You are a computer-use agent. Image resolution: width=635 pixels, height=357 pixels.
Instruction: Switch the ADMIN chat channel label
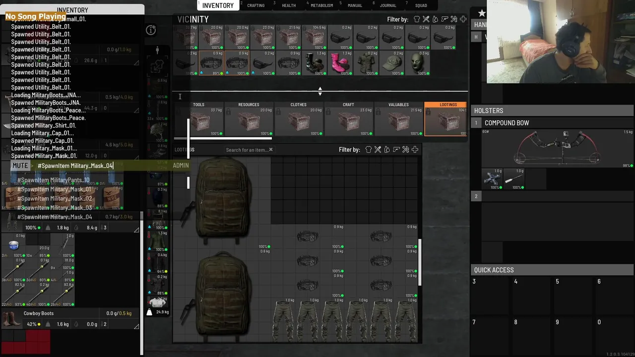(181, 166)
